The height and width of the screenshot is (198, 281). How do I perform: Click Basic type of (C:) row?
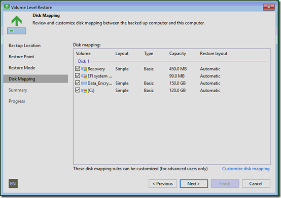tap(149, 90)
